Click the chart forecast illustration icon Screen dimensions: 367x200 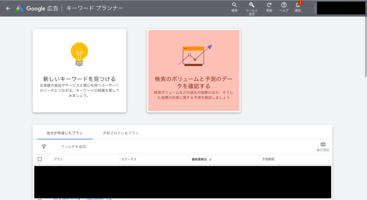(x=195, y=55)
